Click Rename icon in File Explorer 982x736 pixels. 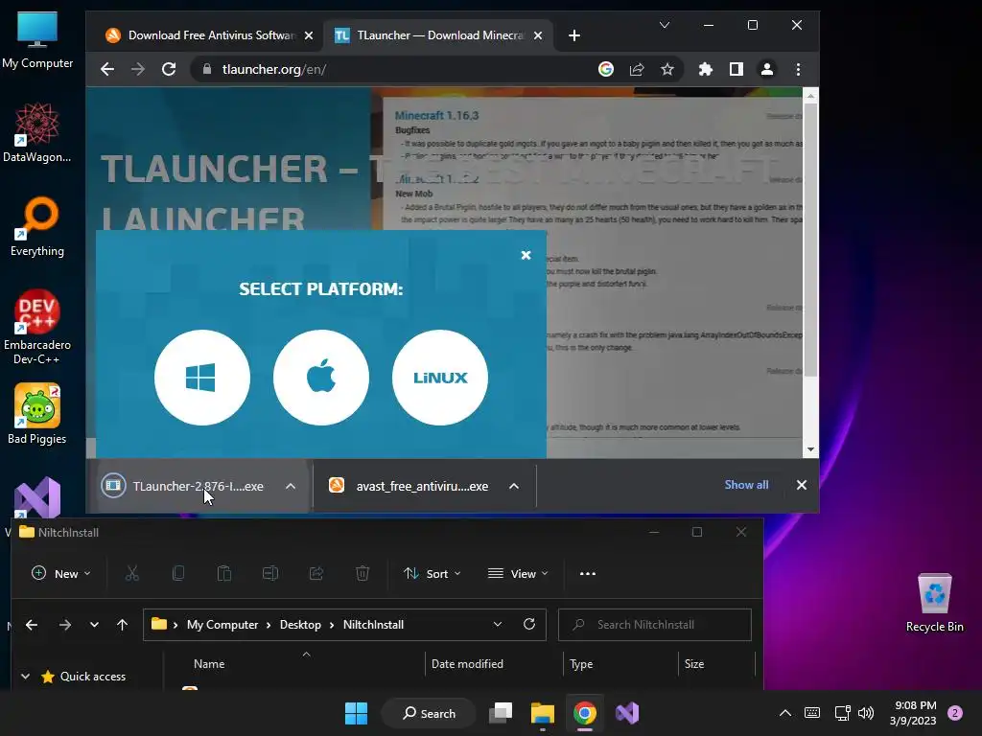(270, 573)
